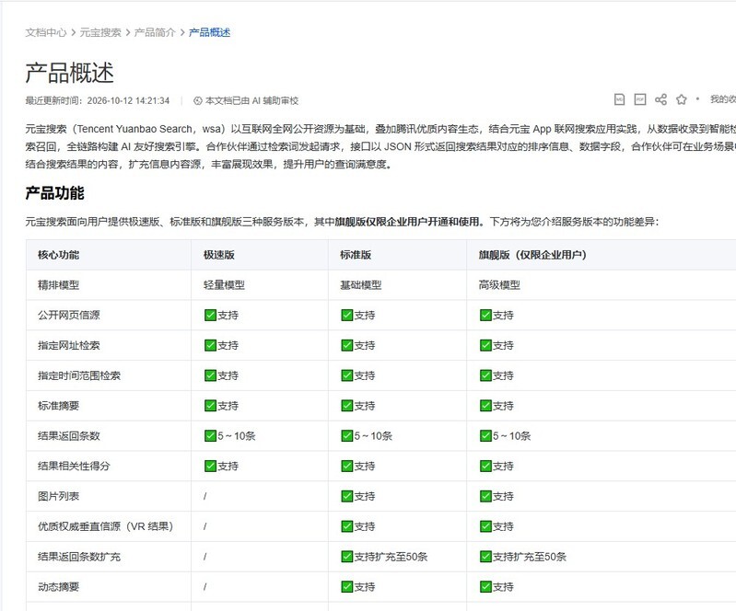Export the document as PDF
The width and height of the screenshot is (736, 611).
[640, 99]
